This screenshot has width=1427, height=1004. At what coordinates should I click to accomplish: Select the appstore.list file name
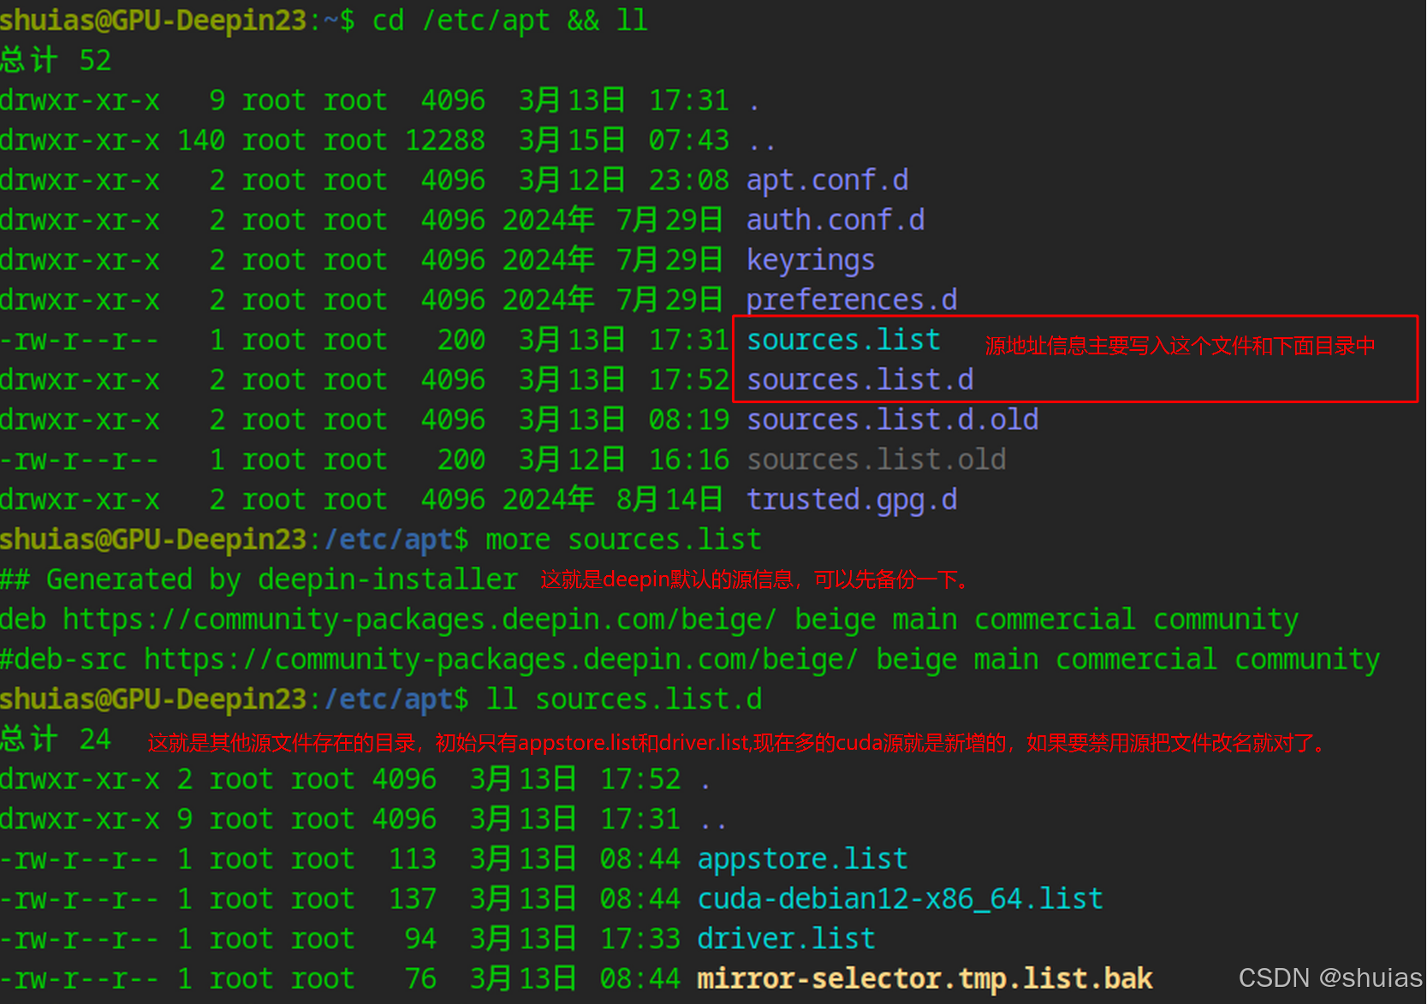coord(803,858)
